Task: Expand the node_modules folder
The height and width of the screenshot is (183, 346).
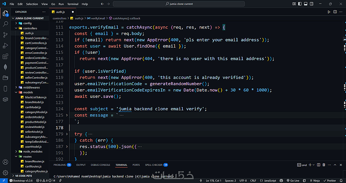Action: pyautogui.click(x=33, y=151)
